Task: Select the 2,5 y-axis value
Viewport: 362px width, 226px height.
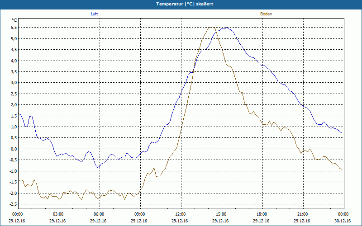Action: click(x=14, y=94)
